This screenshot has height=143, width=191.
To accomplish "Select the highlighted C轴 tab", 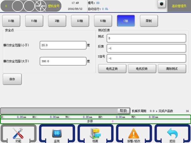I will [126, 21].
